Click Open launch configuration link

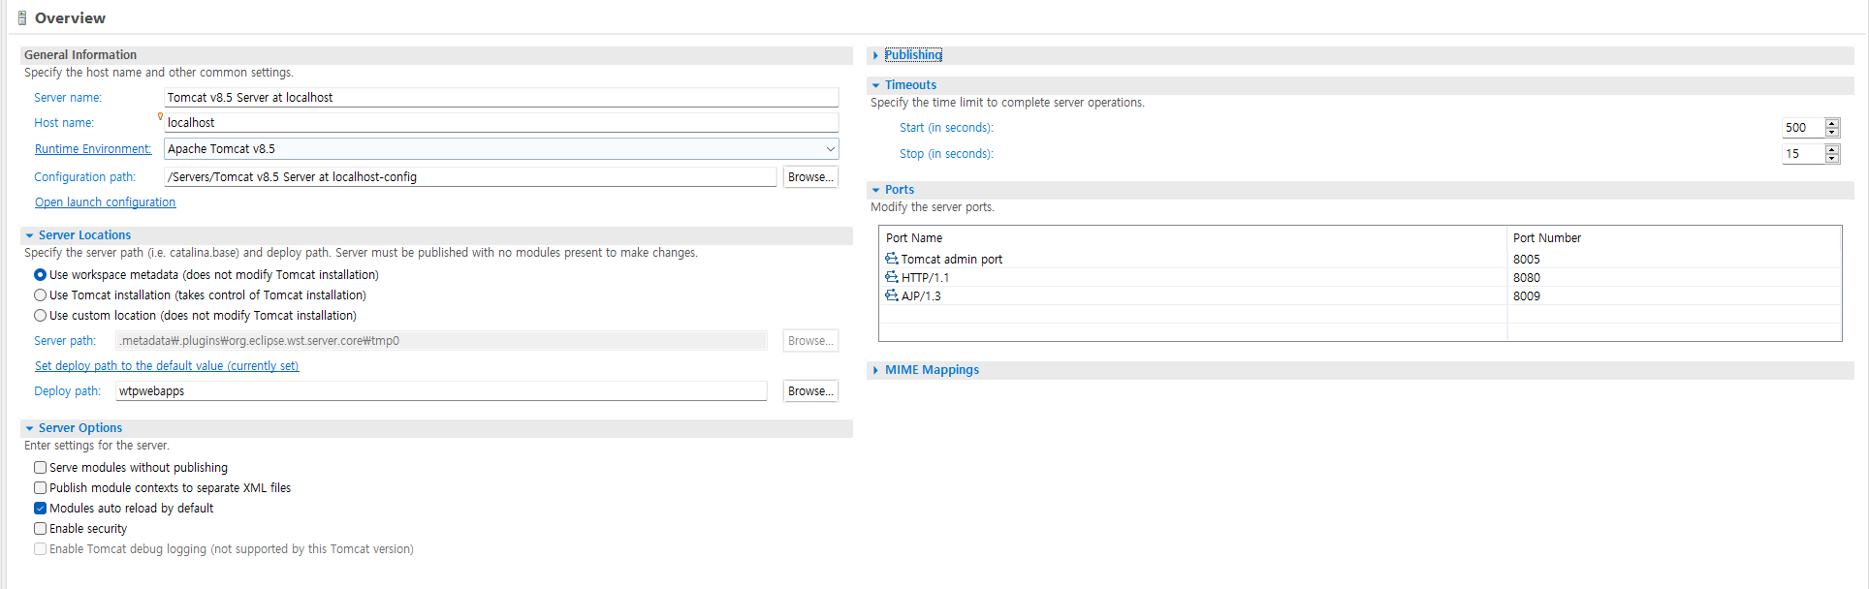point(105,202)
